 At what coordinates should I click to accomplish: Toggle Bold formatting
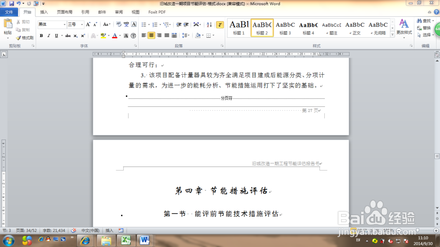pyautogui.click(x=41, y=36)
